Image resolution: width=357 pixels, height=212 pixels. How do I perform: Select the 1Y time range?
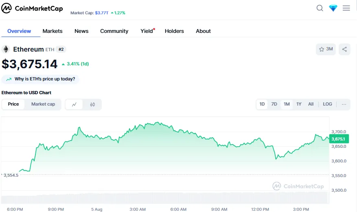click(299, 104)
